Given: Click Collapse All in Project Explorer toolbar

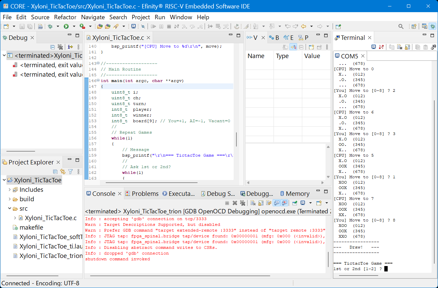Looking at the screenshot, I should pos(55,172).
